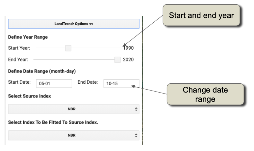The image size is (254, 151).
Task: Click the "Start Year:" label
Action: click(x=19, y=48)
